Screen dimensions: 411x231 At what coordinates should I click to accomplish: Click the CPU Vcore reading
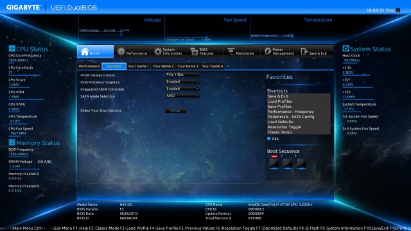pos(14,85)
